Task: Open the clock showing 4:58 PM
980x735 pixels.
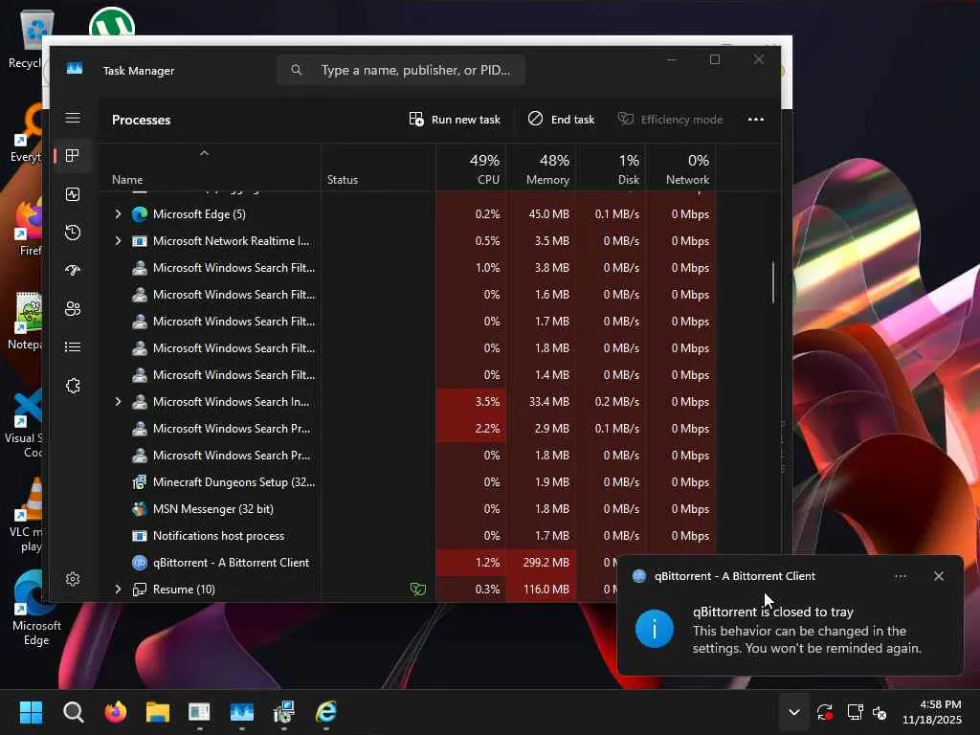Action: point(932,712)
